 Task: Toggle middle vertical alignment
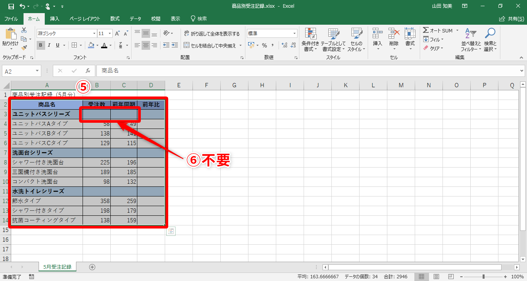tap(146, 33)
